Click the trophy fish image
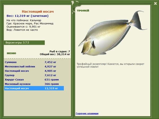 112,33
